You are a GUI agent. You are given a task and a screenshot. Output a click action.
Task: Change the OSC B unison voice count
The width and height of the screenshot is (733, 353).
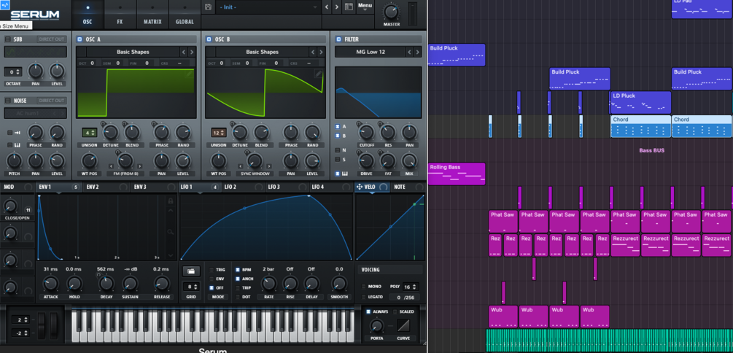(218, 133)
